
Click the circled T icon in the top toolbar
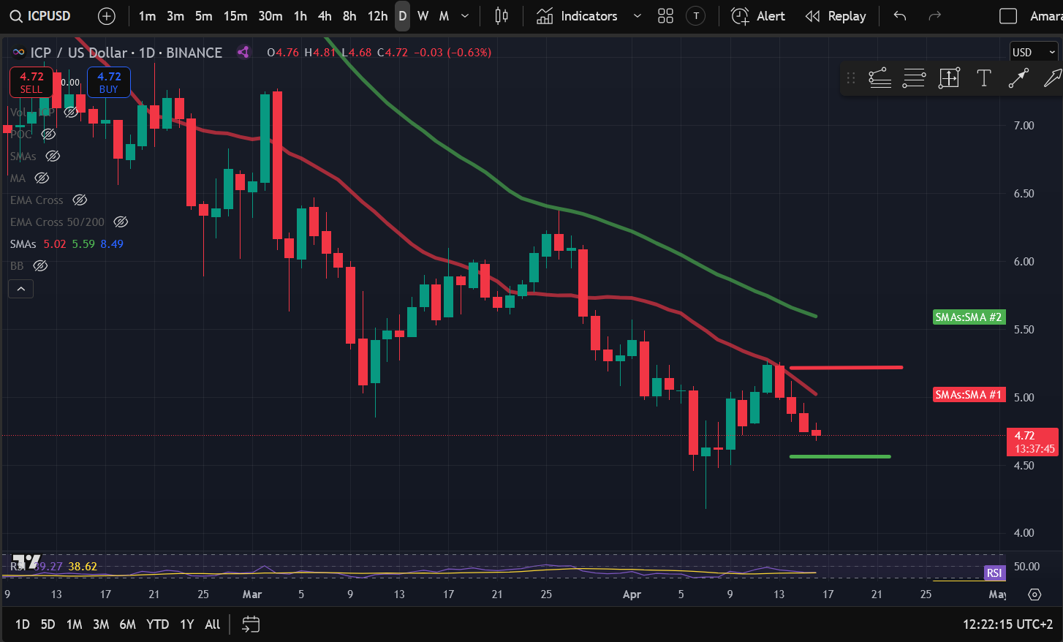(x=696, y=16)
